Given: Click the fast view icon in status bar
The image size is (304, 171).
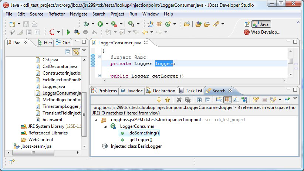Looking at the screenshot, I should point(12,161).
